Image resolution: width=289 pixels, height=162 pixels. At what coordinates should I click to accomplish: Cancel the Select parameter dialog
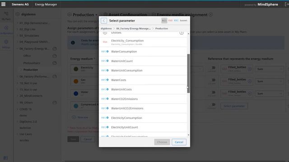click(179, 142)
